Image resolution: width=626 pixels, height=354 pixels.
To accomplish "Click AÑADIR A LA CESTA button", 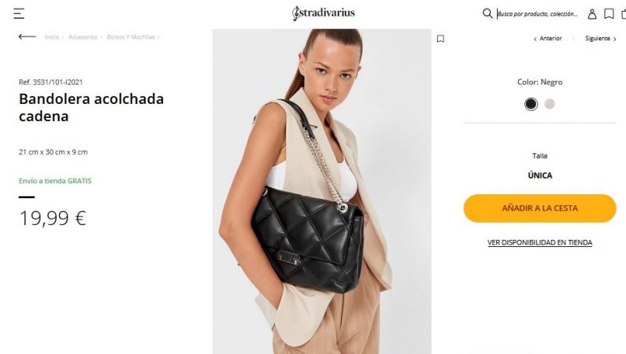I will coord(539,208).
